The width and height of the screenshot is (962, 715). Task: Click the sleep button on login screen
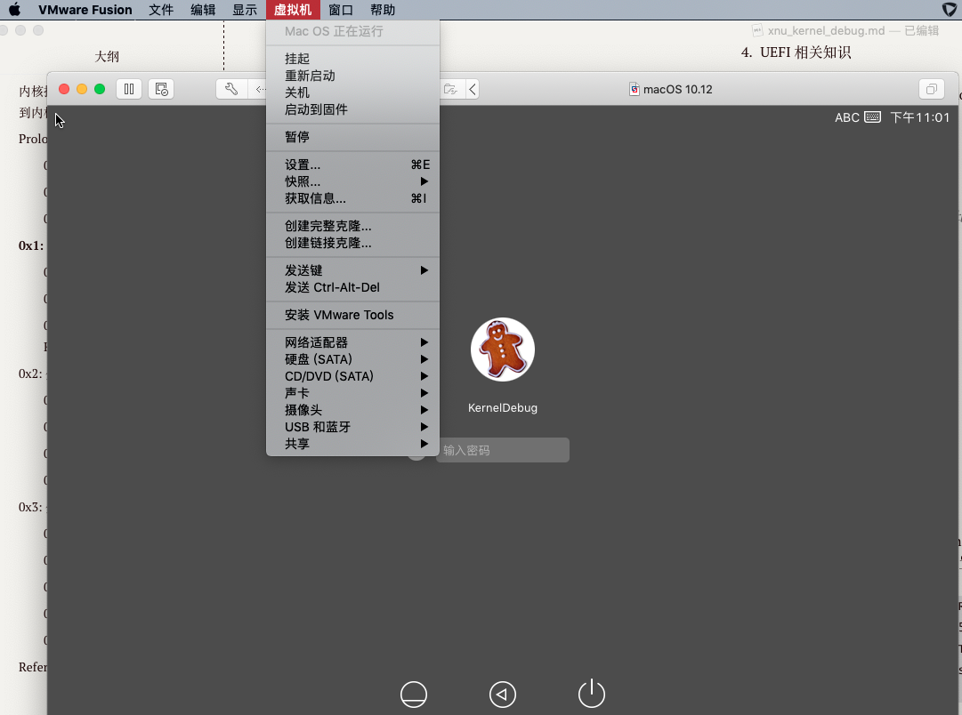(x=414, y=695)
